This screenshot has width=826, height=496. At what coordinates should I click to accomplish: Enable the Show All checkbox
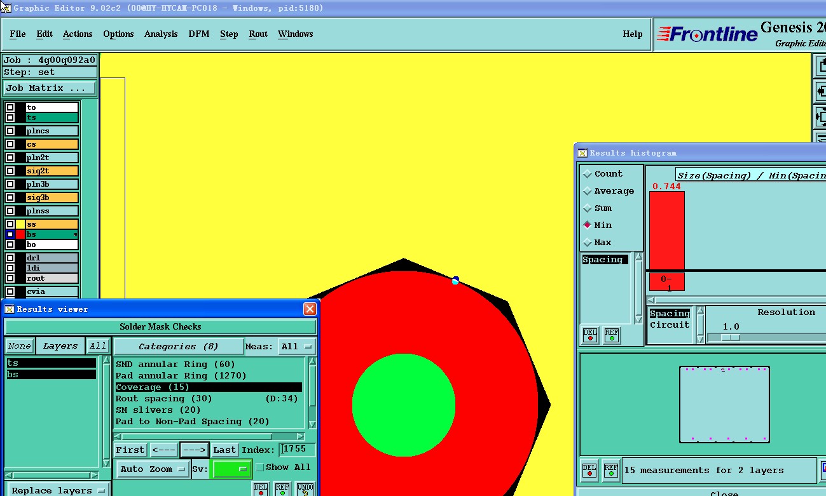point(259,467)
